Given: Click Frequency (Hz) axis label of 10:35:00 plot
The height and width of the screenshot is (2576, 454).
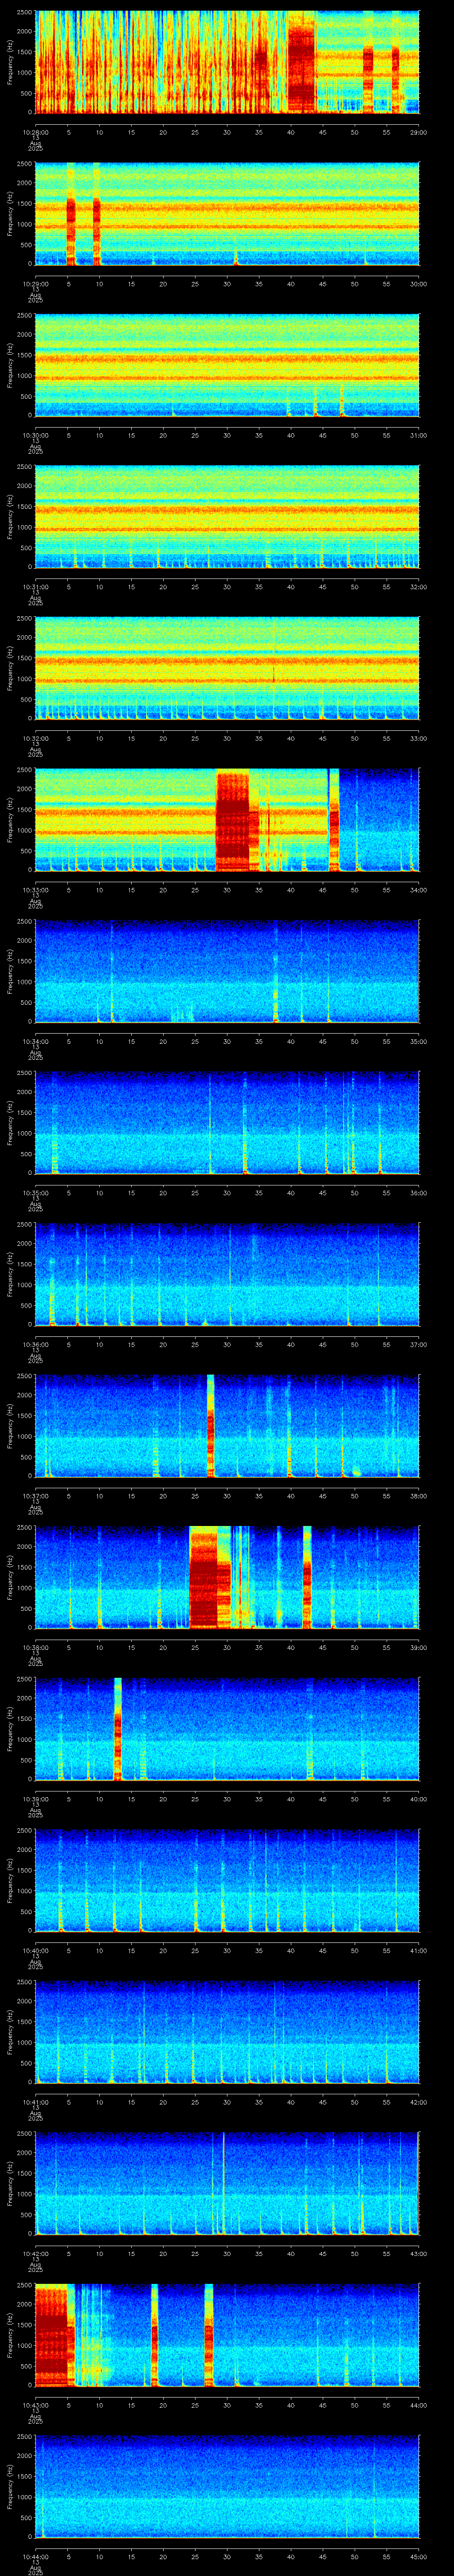Looking at the screenshot, I should 10,1123.
